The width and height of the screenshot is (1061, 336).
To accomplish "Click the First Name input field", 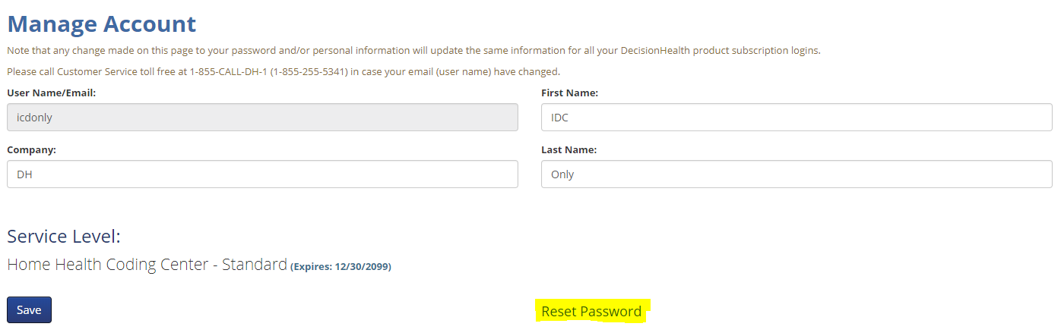I will pyautogui.click(x=796, y=118).
